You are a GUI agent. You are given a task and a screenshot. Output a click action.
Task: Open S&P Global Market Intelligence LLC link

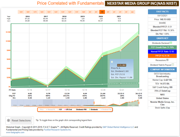(118, 127)
